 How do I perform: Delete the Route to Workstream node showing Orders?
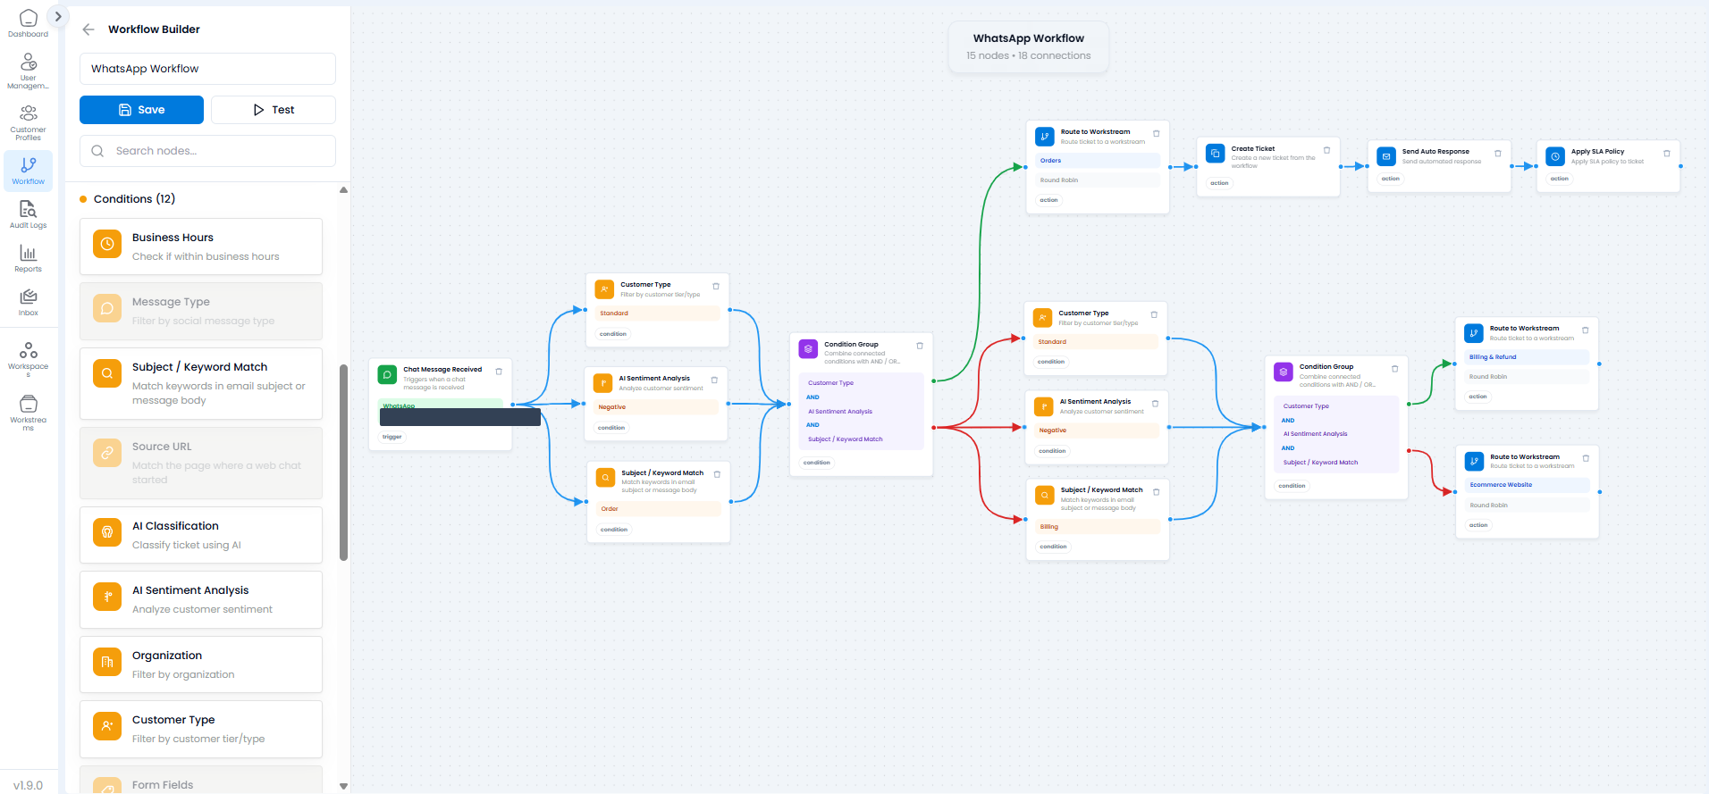coord(1157,133)
